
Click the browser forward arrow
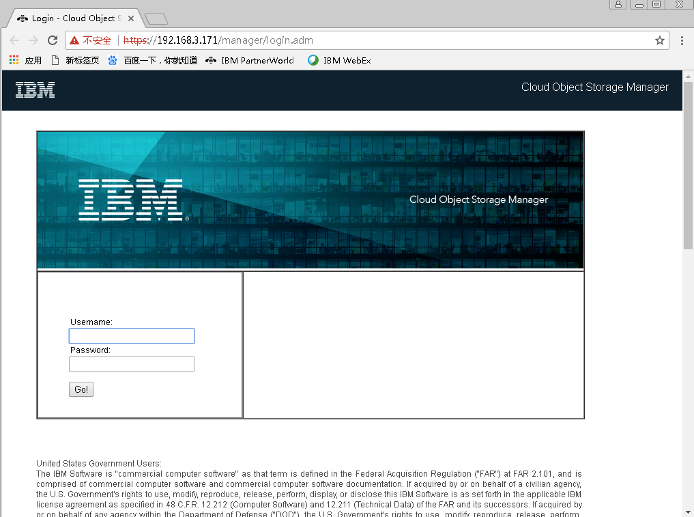pos(33,40)
